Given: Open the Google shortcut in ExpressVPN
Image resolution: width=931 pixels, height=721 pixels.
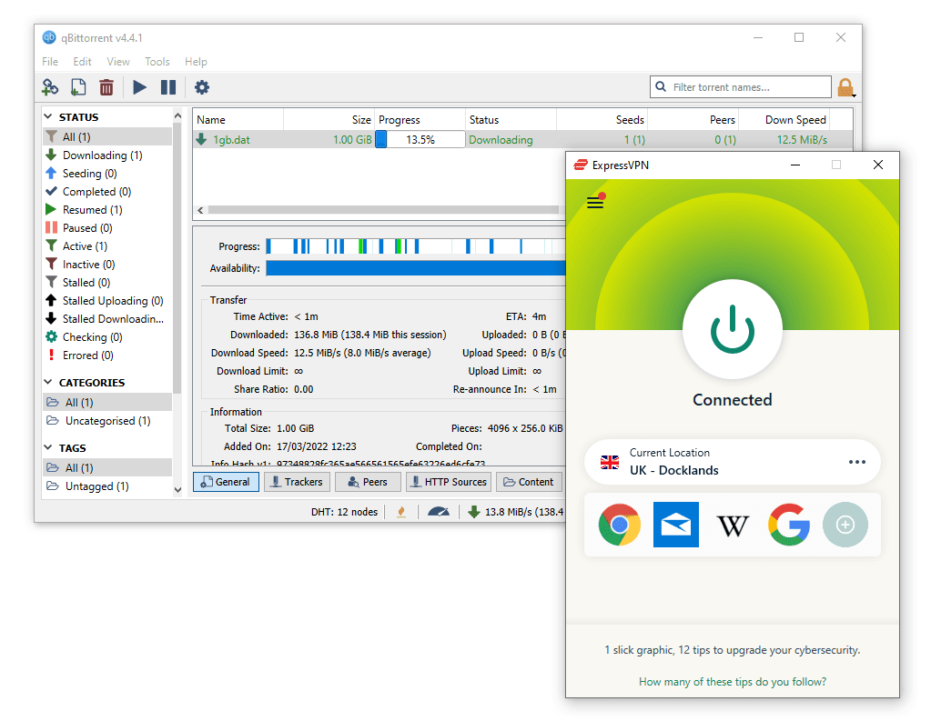Looking at the screenshot, I should coord(789,525).
